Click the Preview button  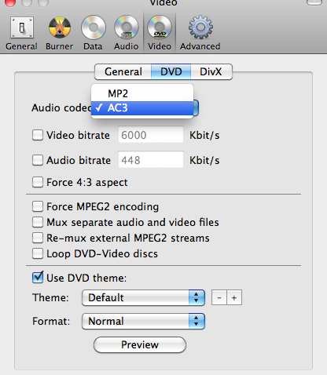(x=140, y=344)
